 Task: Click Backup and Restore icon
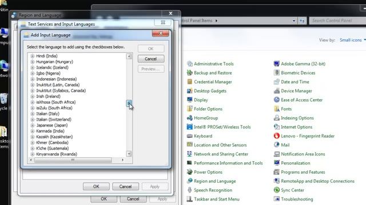pos(189,73)
